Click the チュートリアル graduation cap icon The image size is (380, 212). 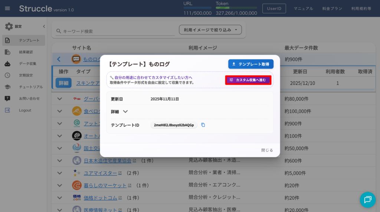(7, 87)
